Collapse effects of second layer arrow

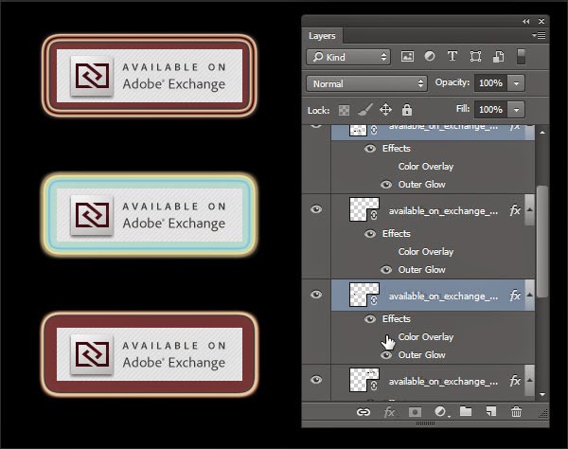[529, 210]
